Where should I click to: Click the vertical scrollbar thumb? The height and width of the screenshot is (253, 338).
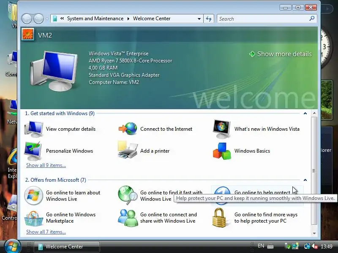click(x=314, y=171)
